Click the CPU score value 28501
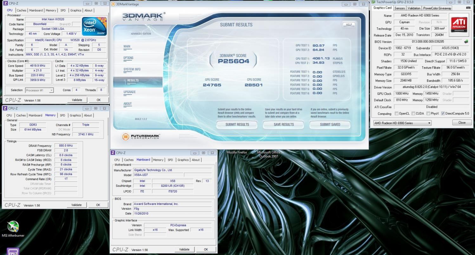 click(x=253, y=85)
